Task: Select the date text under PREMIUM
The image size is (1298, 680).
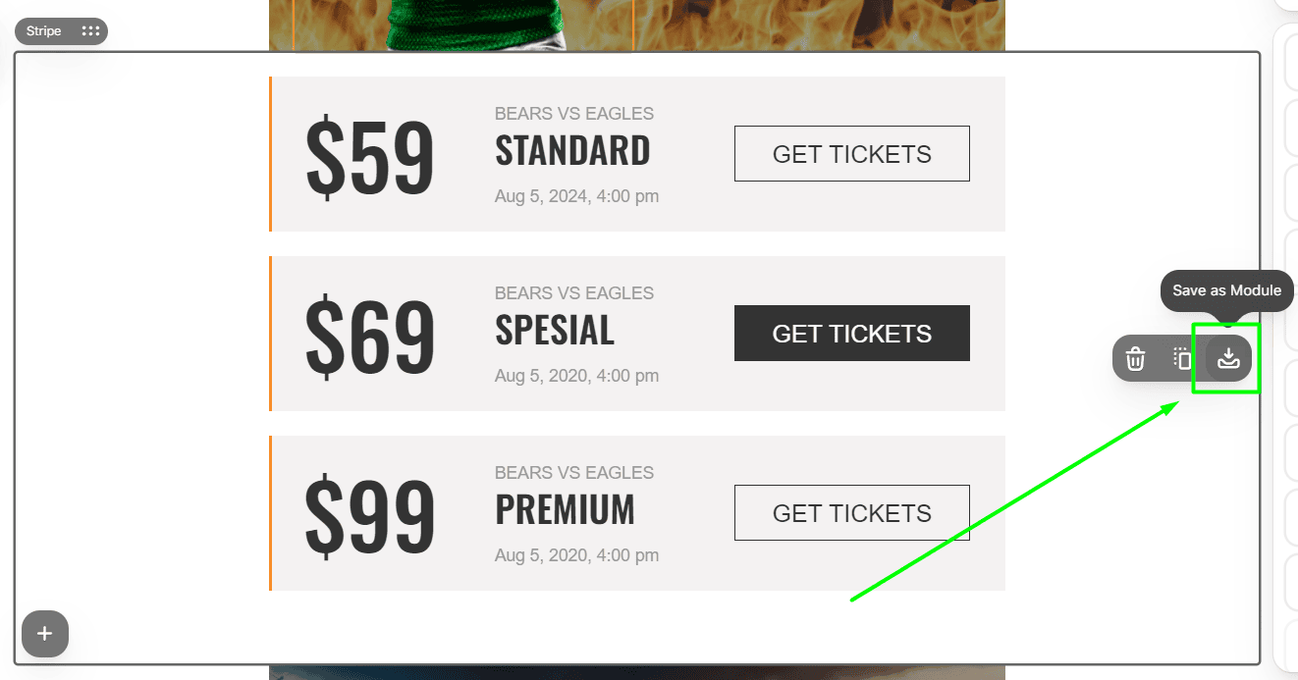Action: pos(576,555)
